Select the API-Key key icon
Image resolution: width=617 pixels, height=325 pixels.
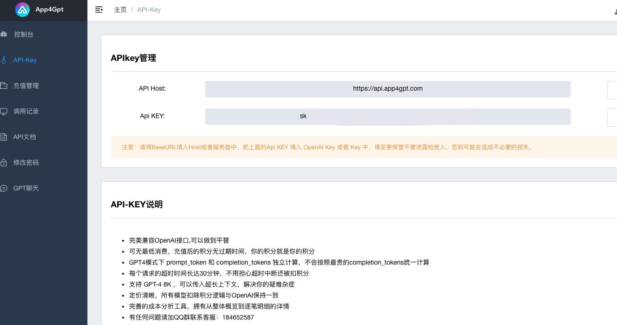pos(4,60)
